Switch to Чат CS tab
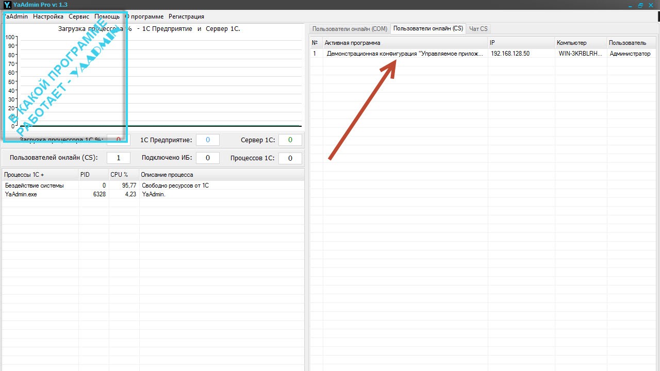The width and height of the screenshot is (660, 371). 478,29
